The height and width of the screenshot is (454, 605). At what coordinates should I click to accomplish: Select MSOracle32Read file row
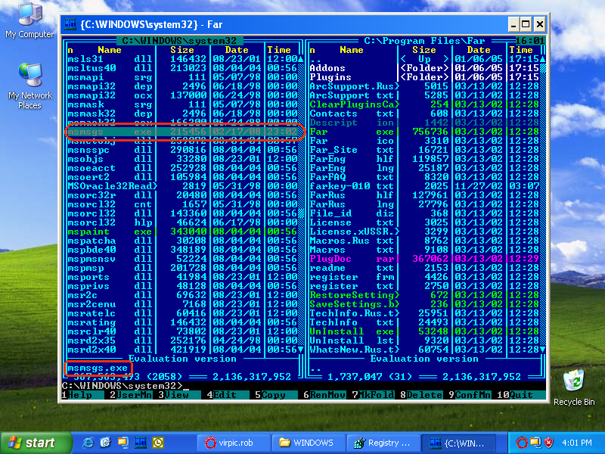pos(182,186)
